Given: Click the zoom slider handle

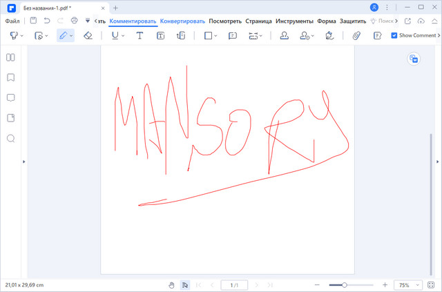Looking at the screenshot, I should (344, 285).
